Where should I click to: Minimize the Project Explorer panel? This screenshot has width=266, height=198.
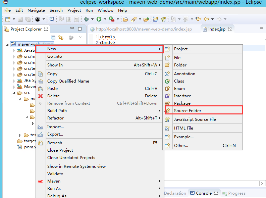click(72, 28)
